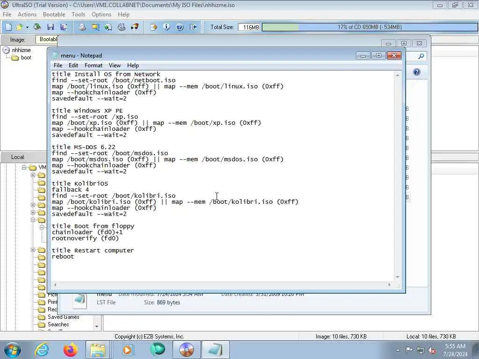Click the Convert image icon in toolbar
This screenshot has width=479, height=359.
point(108,27)
